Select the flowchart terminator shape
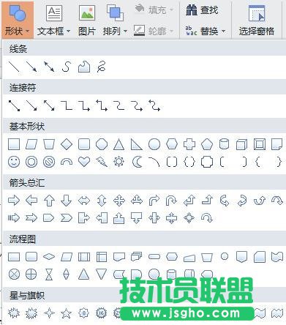 coord(154,257)
